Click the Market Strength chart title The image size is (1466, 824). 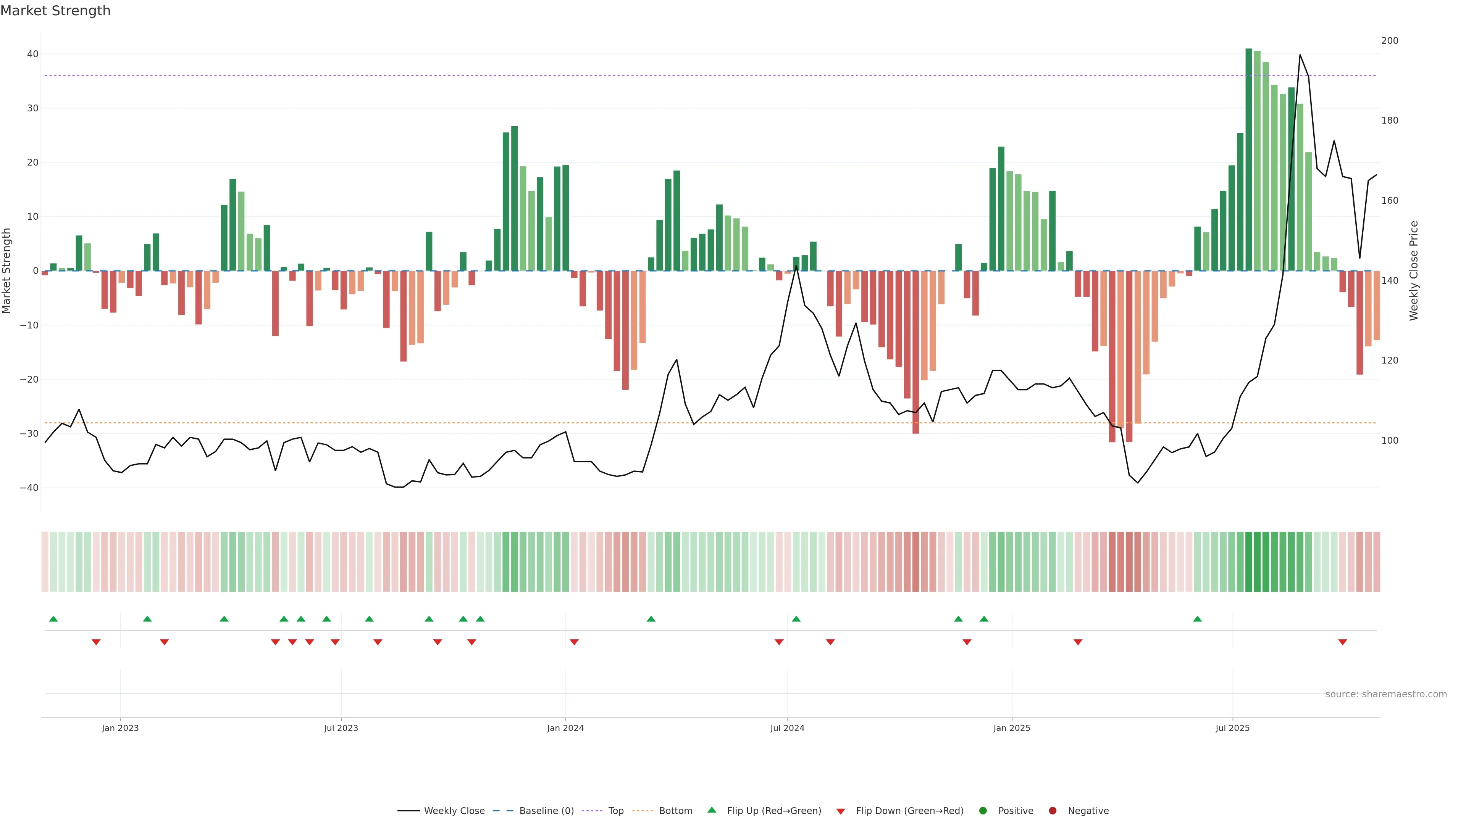(x=55, y=11)
